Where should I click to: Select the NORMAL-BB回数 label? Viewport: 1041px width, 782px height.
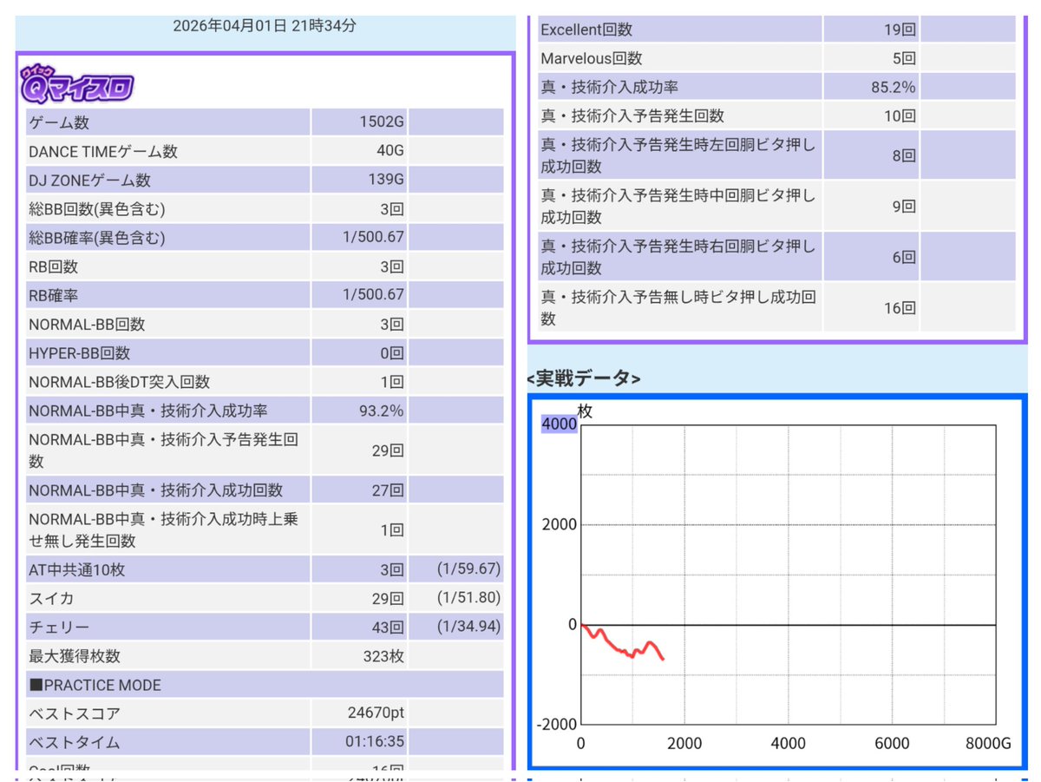(87, 325)
